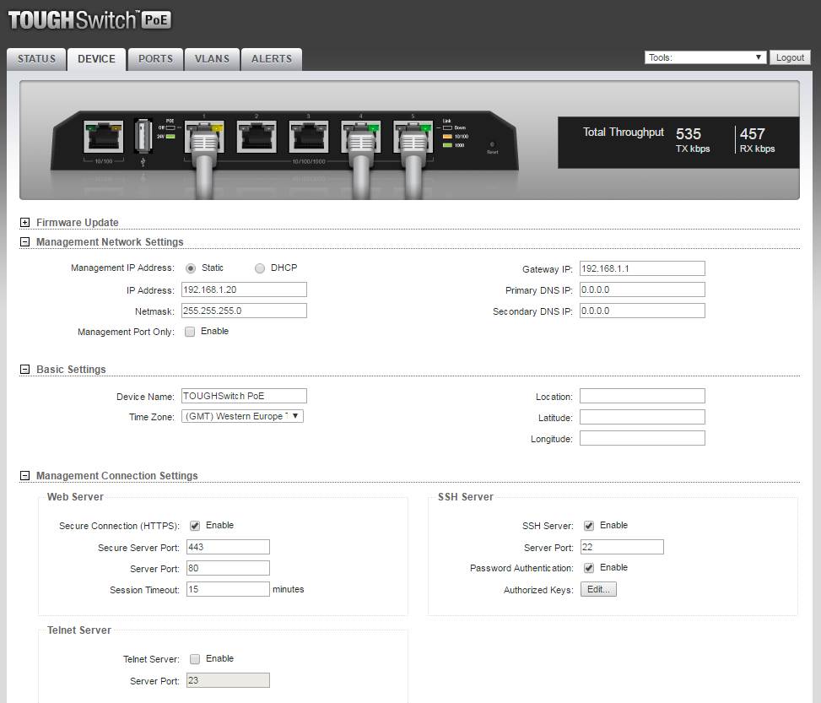The height and width of the screenshot is (703, 821).
Task: Click the Gateway IP input field
Action: 642,268
